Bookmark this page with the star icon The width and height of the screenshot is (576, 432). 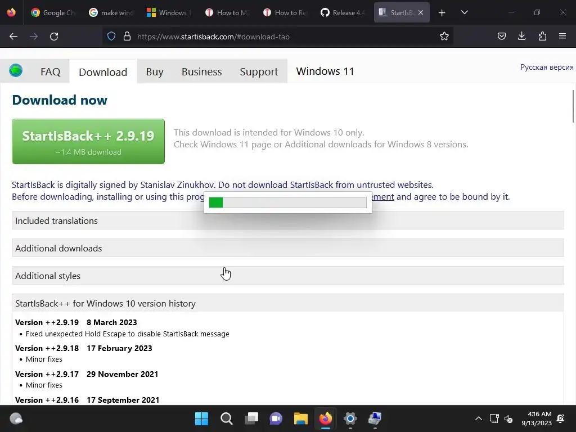pos(444,37)
